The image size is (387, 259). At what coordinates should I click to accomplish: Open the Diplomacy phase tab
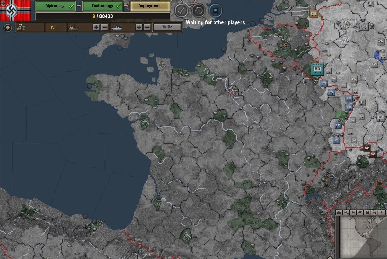(55, 6)
